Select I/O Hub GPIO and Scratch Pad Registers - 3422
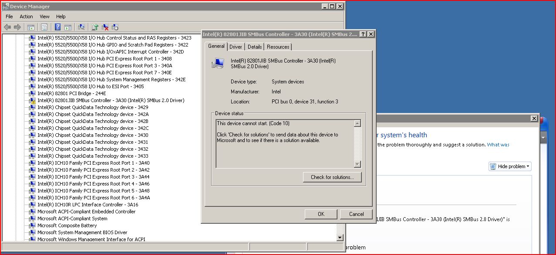The image size is (556, 255). [113, 45]
